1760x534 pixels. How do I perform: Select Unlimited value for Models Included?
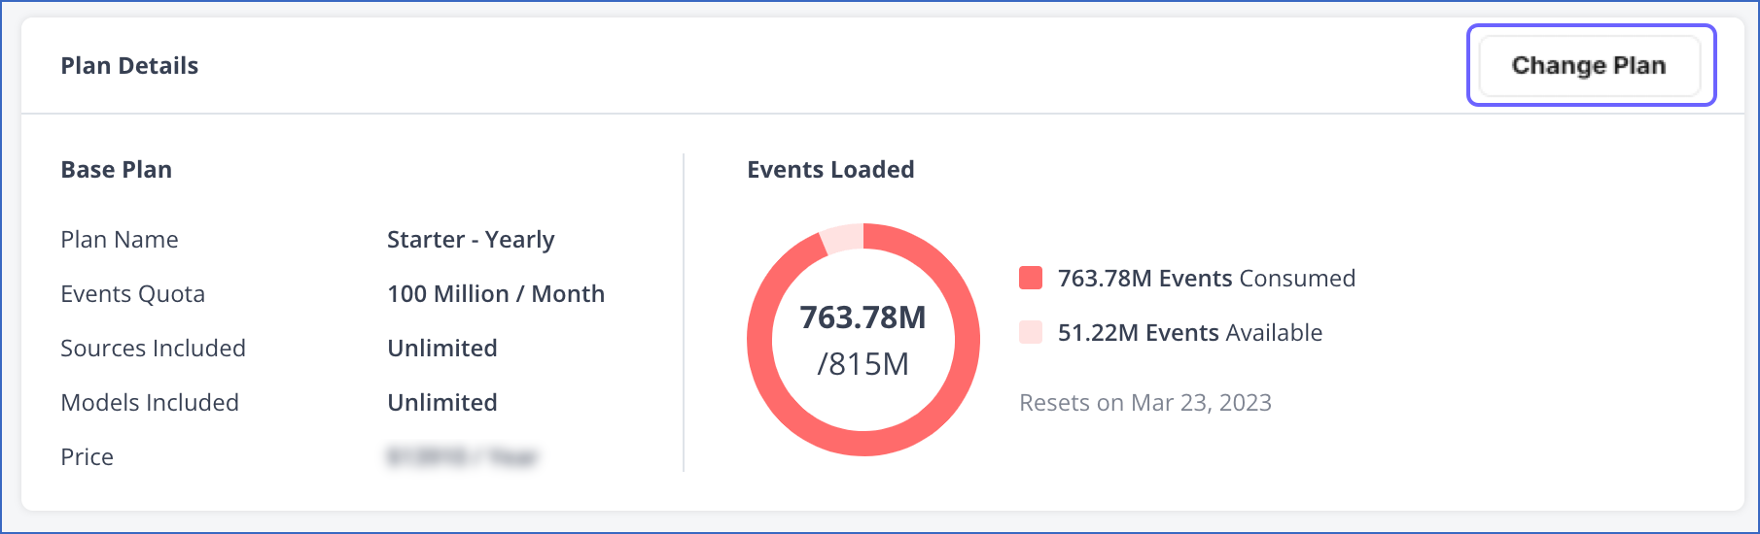pos(442,402)
